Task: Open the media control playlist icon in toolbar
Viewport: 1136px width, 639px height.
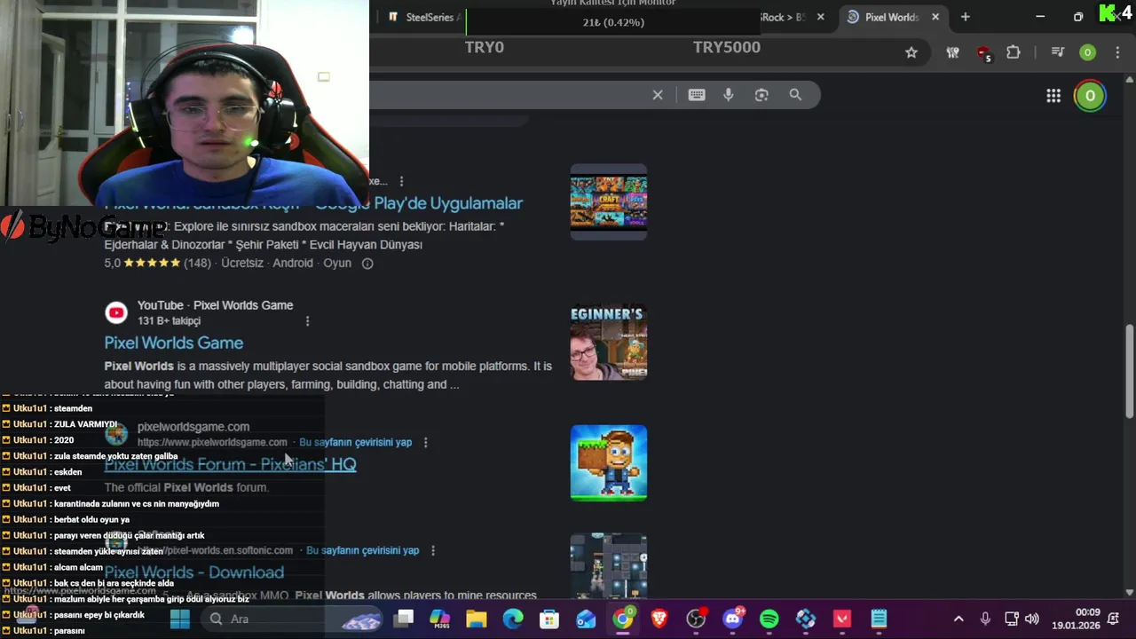Action: pos(1057,52)
